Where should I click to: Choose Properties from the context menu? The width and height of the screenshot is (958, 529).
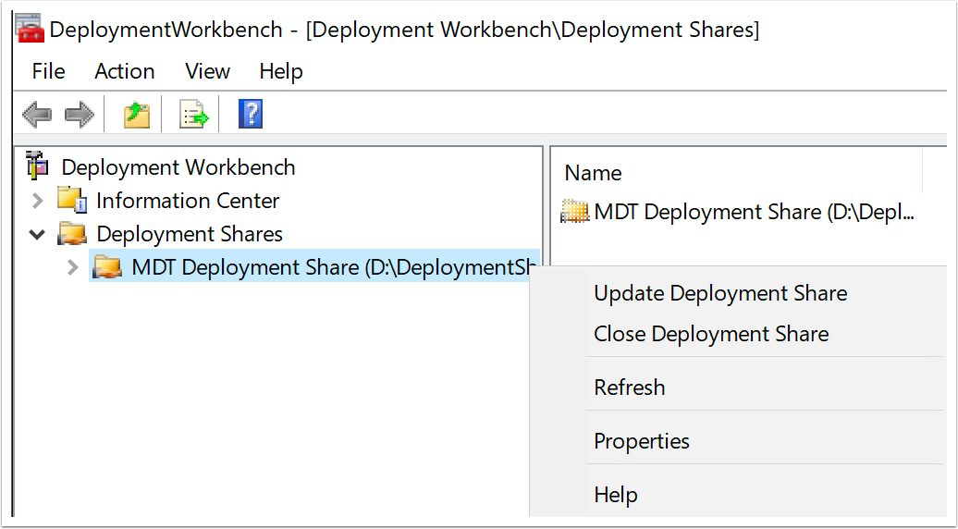pyautogui.click(x=641, y=441)
